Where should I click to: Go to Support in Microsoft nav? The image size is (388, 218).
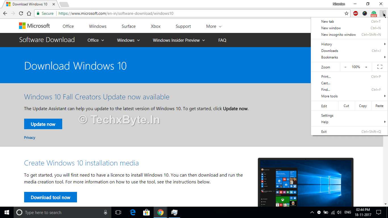click(x=183, y=26)
